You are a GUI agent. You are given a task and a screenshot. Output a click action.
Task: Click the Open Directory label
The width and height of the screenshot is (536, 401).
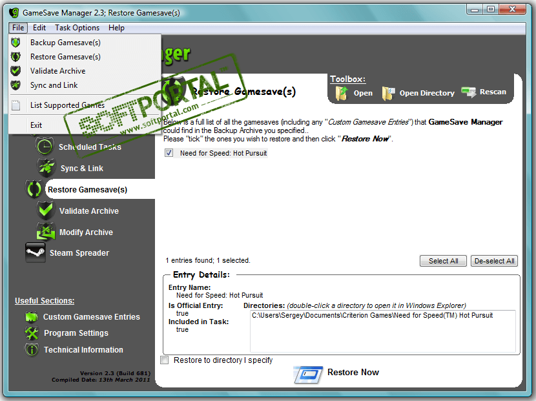[427, 93]
